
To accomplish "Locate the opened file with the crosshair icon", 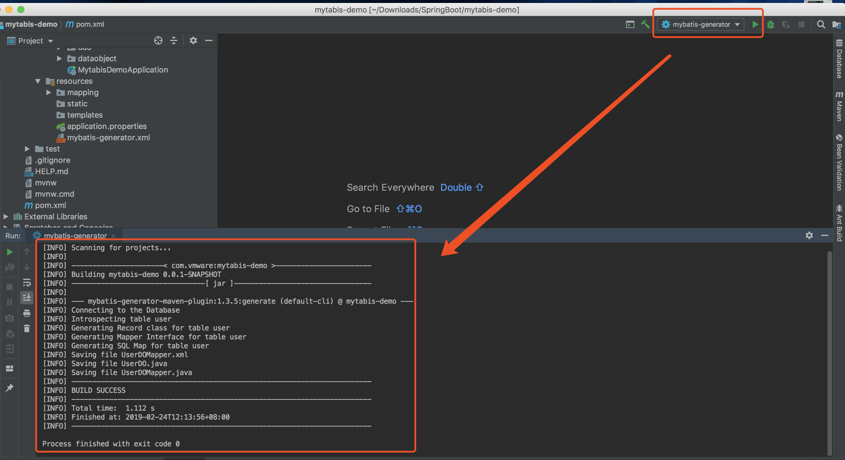I will [158, 40].
